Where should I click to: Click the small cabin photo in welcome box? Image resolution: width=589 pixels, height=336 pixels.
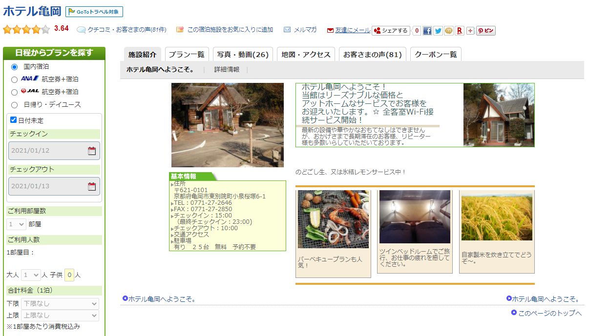tap(499, 115)
